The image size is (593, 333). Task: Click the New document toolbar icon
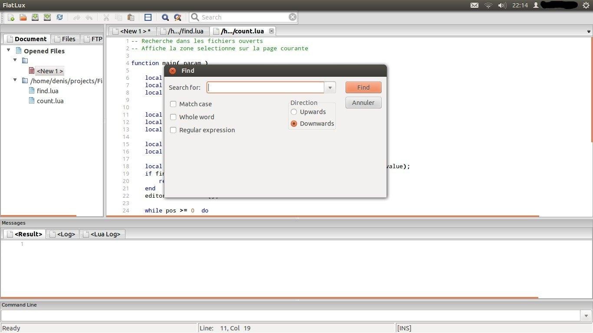pyautogui.click(x=11, y=17)
